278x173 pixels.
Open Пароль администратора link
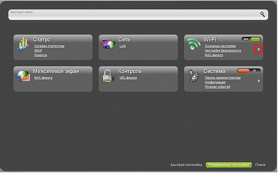[x=222, y=78]
